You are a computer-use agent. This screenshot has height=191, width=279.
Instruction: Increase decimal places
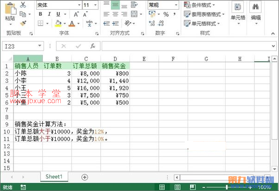pos(152,23)
